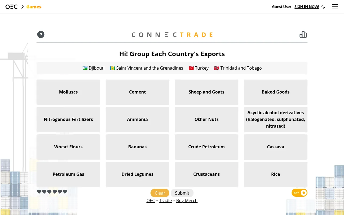
Task: Click Trinidad and Tobago label
Action: tap(238, 68)
